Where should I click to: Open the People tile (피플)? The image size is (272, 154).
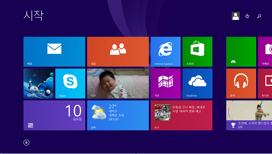[x=118, y=51]
